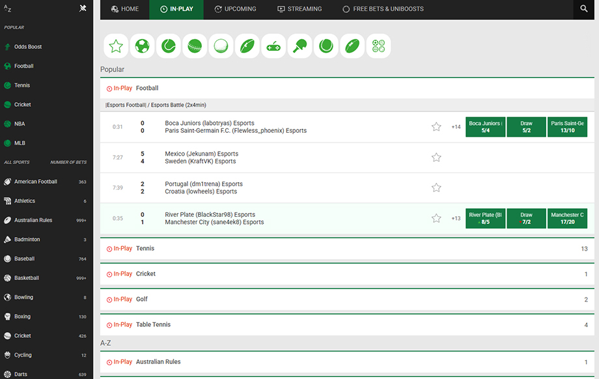Favourite the Boca Juniors vs Paris Saint-Germain match

coord(436,127)
